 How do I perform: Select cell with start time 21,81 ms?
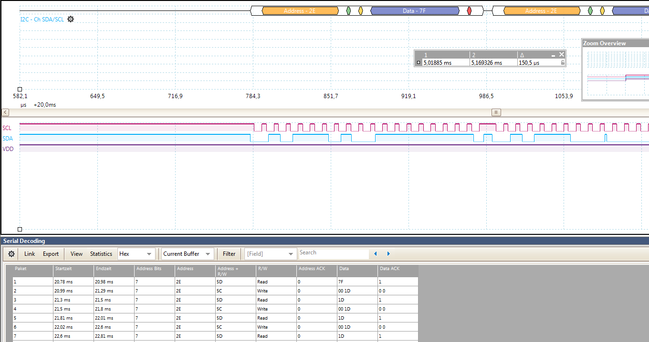click(x=73, y=318)
